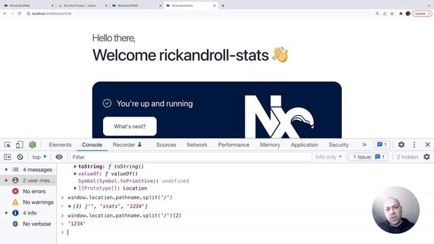The image size is (434, 244).
Task: Click the 2 hidden messages label
Action: tap(407, 157)
